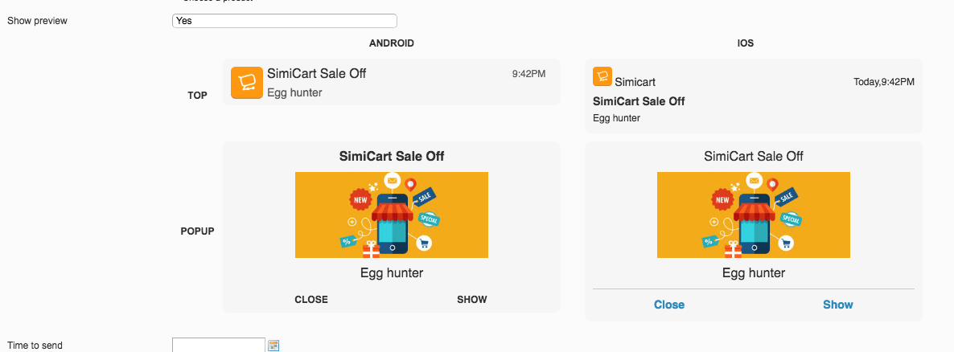The image size is (954, 352).
Task: Click the iOS notification bold title SimiCart Sale Off
Action: coord(639,101)
